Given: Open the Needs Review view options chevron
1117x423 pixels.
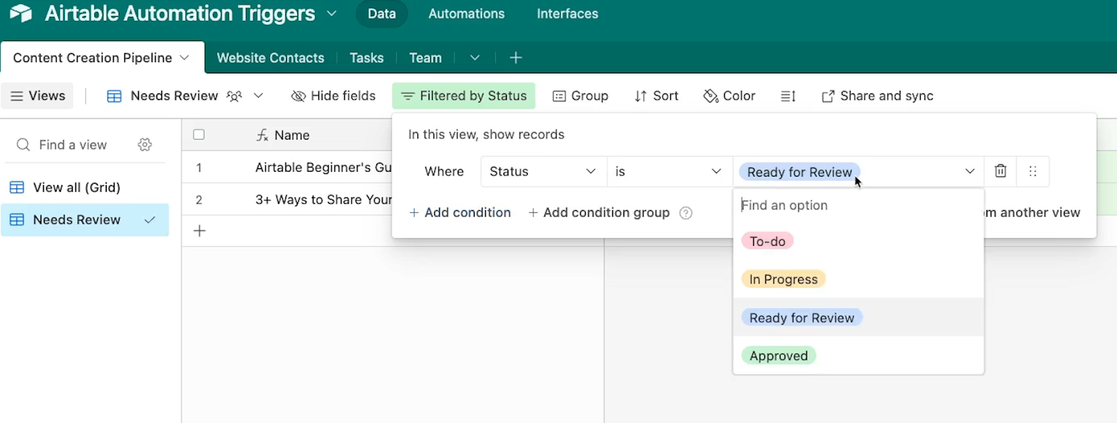Looking at the screenshot, I should click(x=258, y=96).
